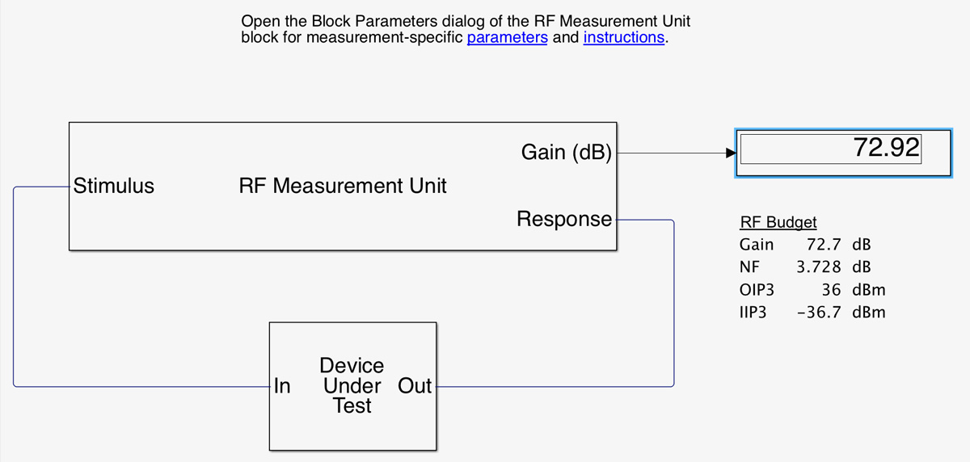
Task: Select the Display block showing 72.92
Action: [x=841, y=153]
